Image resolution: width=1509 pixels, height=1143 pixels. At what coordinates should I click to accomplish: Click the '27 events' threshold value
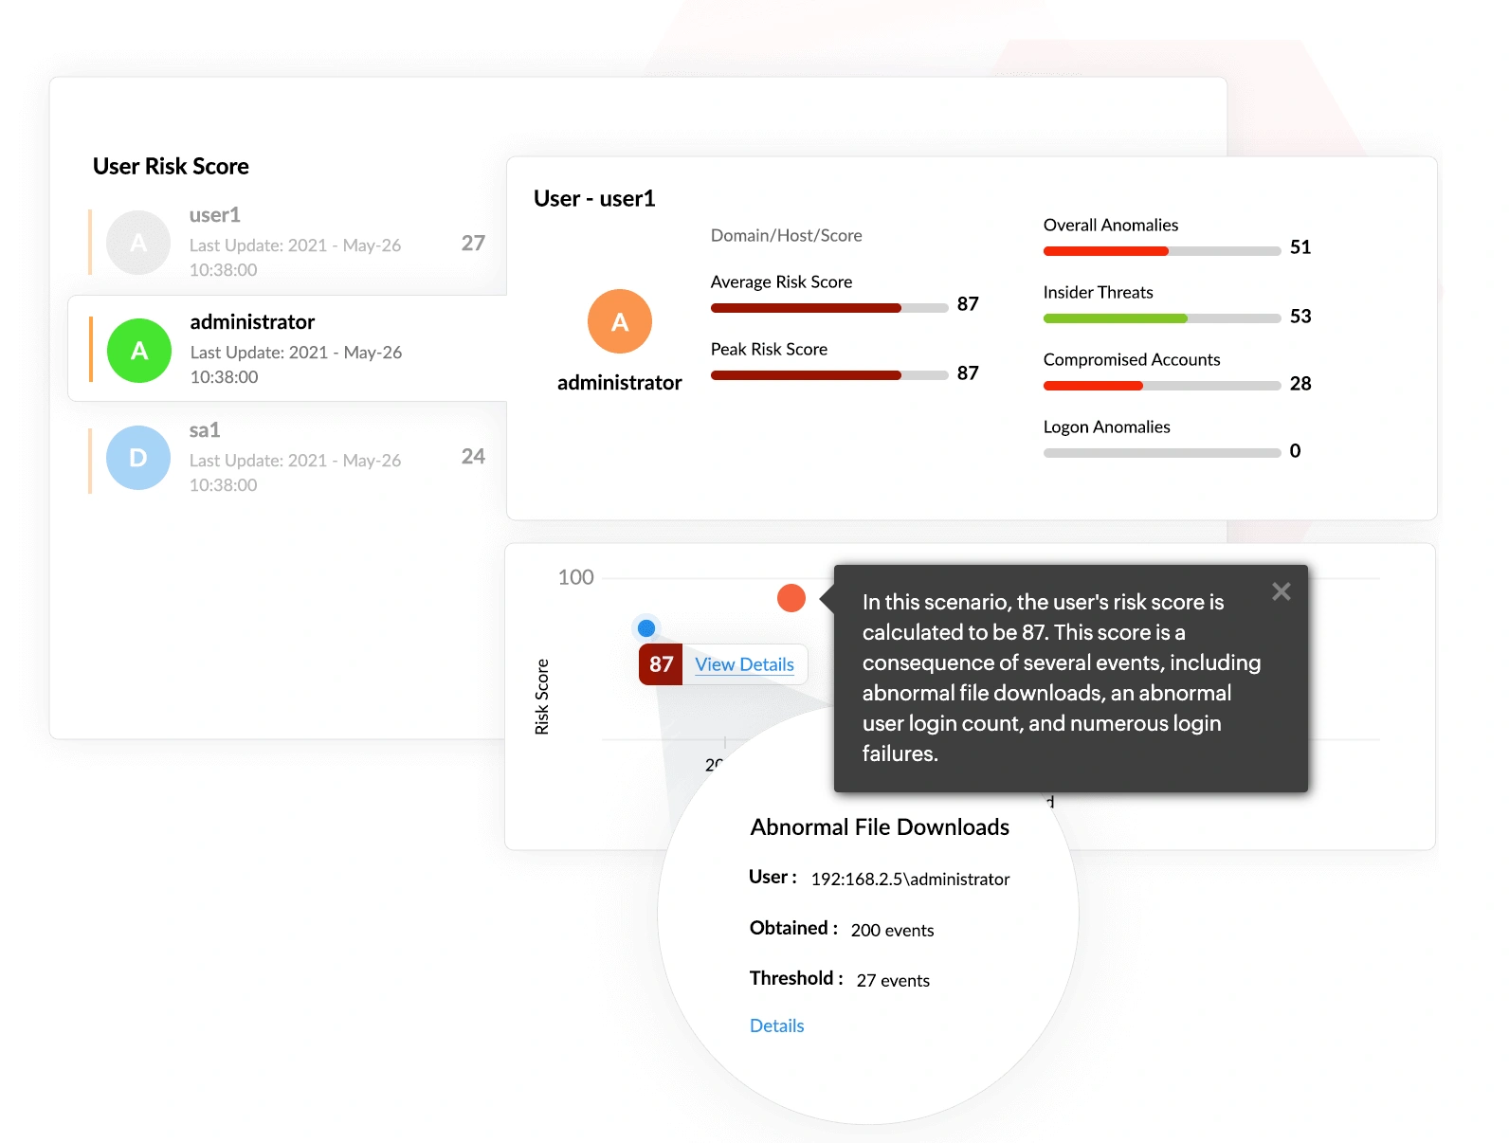pos(893,980)
